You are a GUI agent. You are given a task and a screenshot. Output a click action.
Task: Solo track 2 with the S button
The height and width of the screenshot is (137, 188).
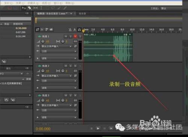[71, 66]
